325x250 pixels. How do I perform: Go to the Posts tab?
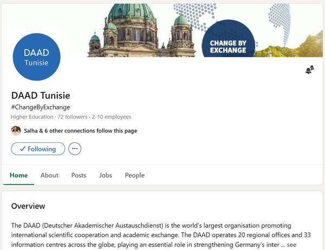coord(79,175)
